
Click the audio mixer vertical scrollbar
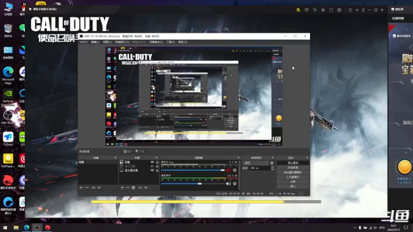[239, 175]
